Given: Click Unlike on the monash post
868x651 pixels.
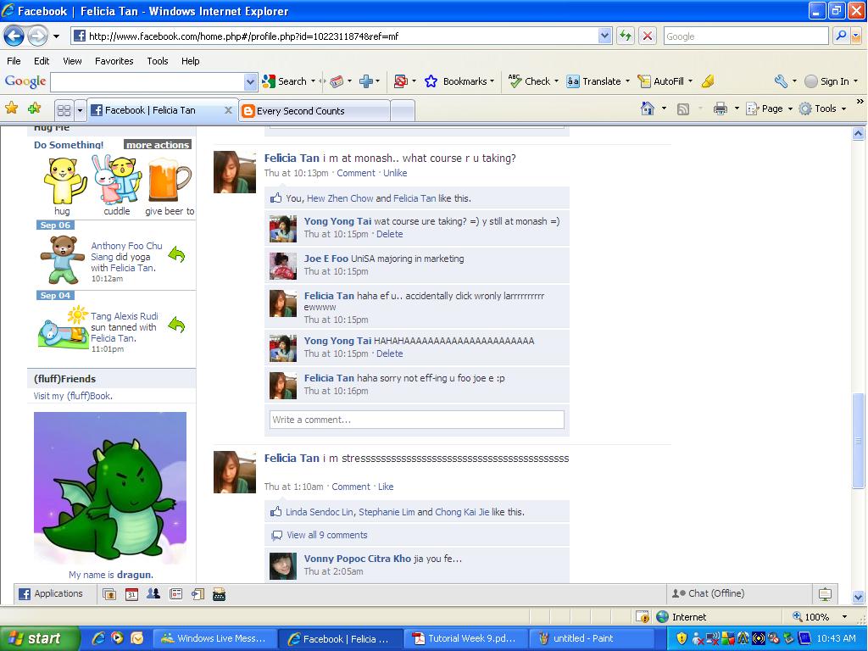Looking at the screenshot, I should (395, 173).
